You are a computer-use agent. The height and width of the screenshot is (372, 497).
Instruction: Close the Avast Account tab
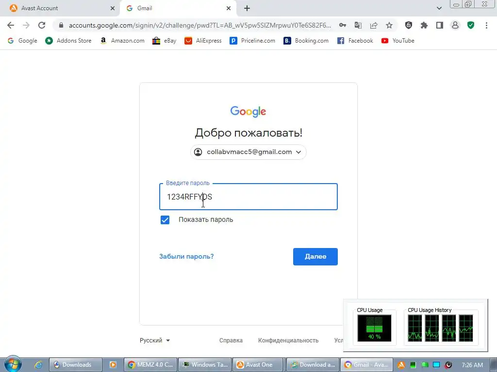pyautogui.click(x=113, y=8)
